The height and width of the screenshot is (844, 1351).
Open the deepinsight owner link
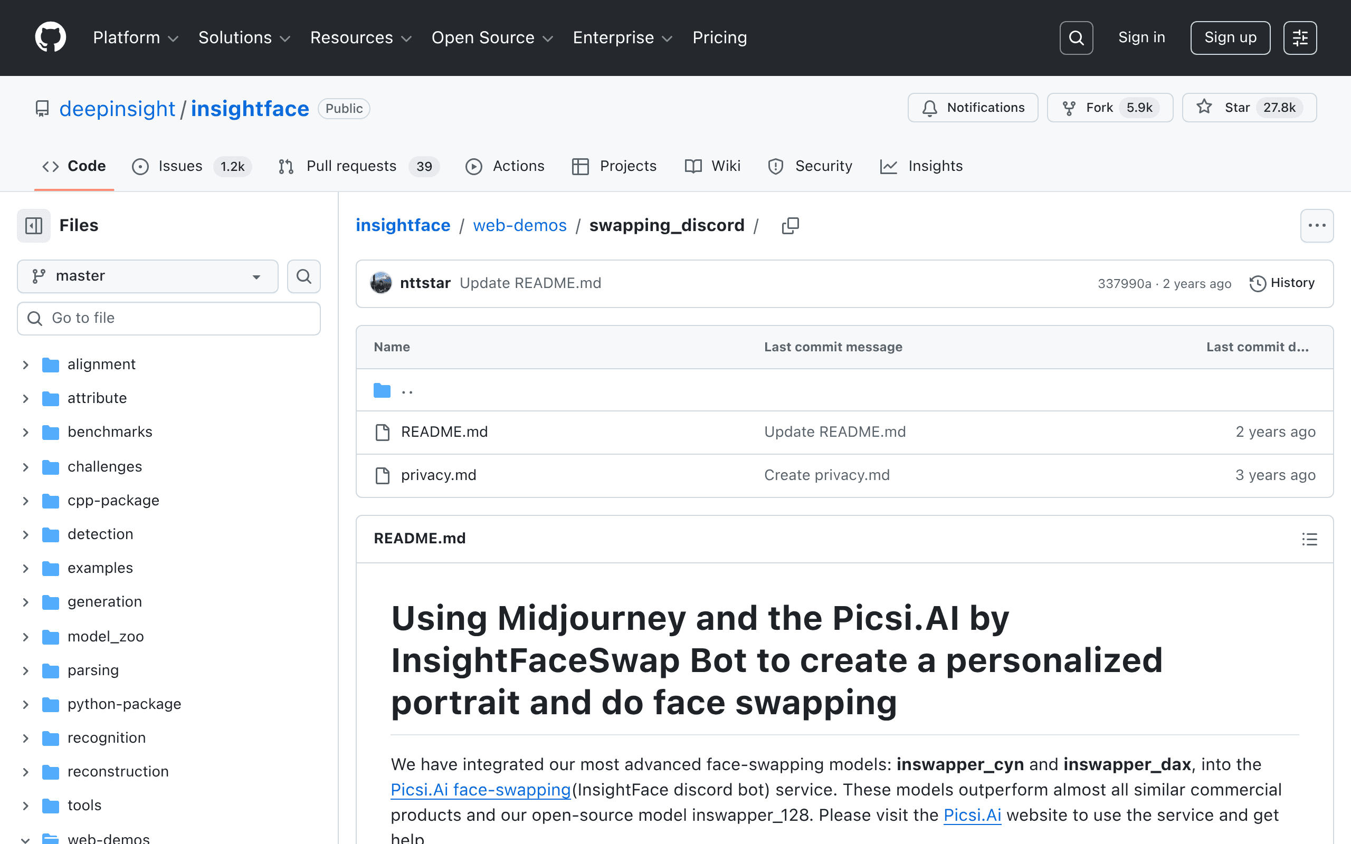[x=117, y=108]
